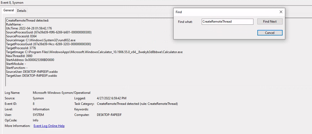This screenshot has height=134, width=312.
Task: Switch to the Details tab
Action: pyautogui.click(x=22, y=11)
